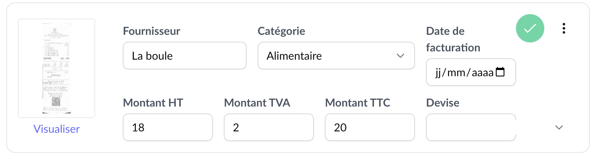Screen dimensions: 596x160
Task: Click the Montant TVA field showing 2
Action: [269, 128]
